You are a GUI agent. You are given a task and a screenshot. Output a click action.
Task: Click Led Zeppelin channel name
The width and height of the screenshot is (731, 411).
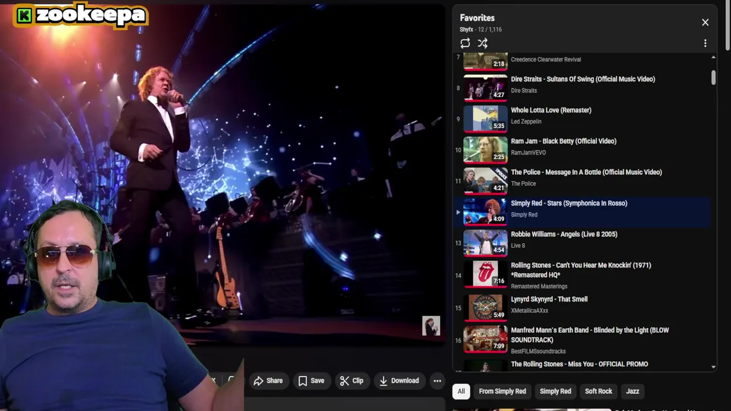pyautogui.click(x=526, y=122)
